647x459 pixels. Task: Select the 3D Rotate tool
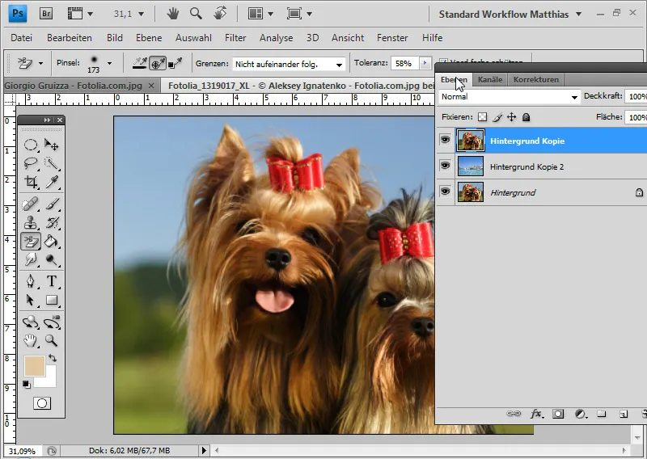click(31, 322)
